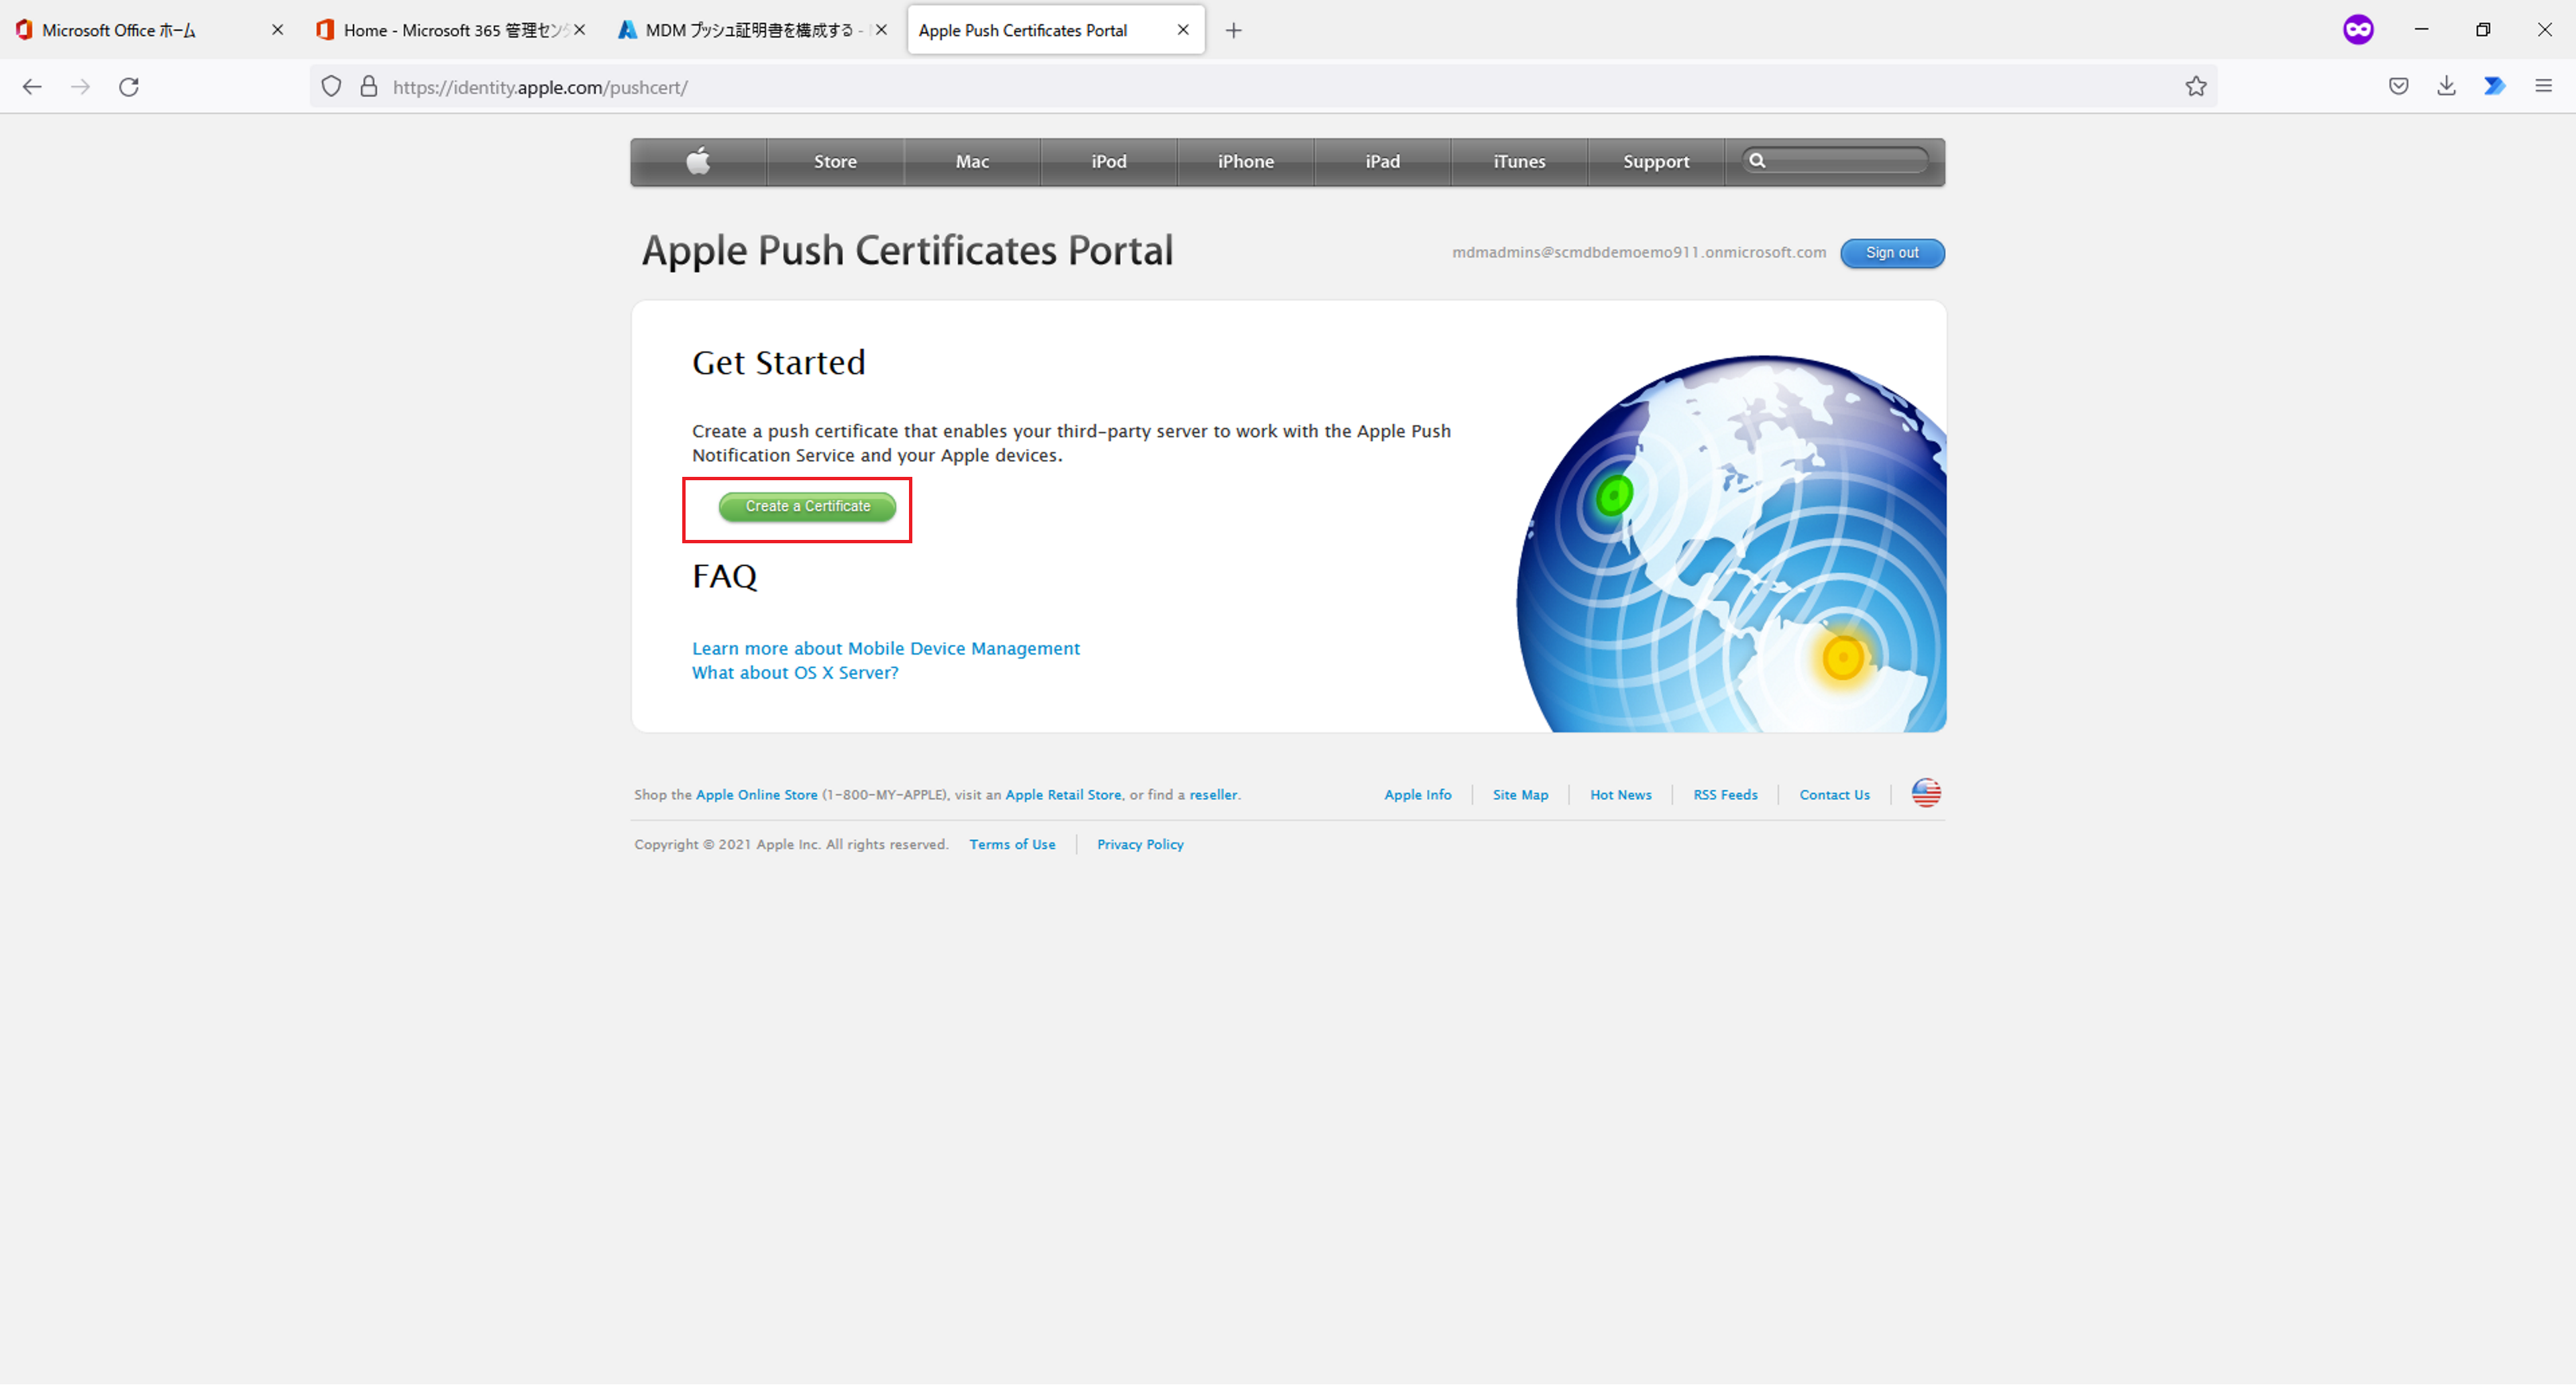Image resolution: width=2576 pixels, height=1387 pixels.
Task: Click Privacy Policy link in footer
Action: pos(1139,844)
